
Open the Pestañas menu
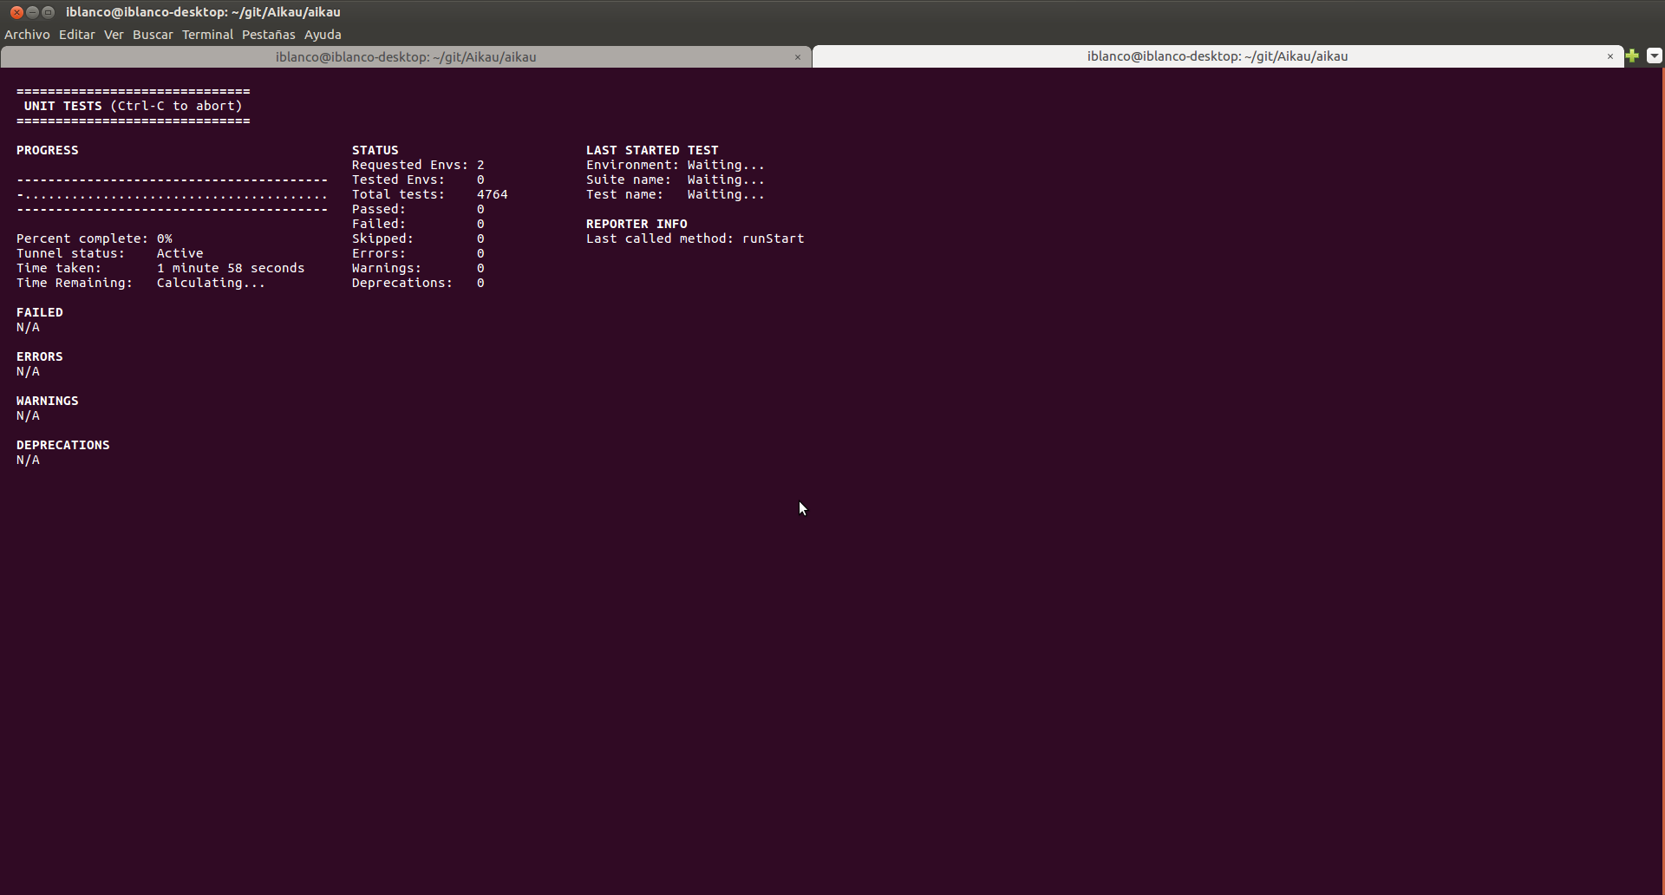pyautogui.click(x=269, y=35)
